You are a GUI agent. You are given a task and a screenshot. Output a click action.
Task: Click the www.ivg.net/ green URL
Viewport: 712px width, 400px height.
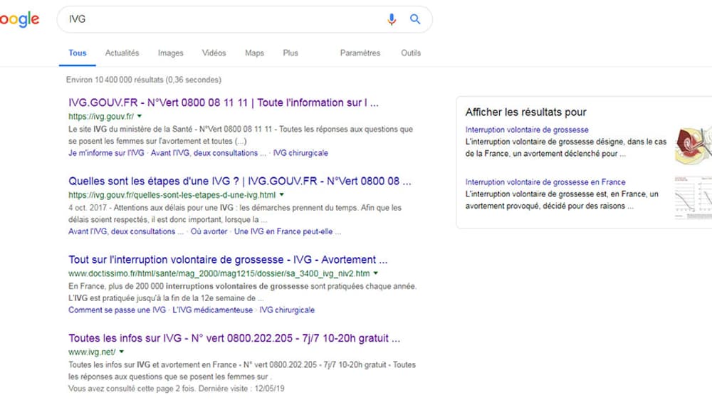92,352
